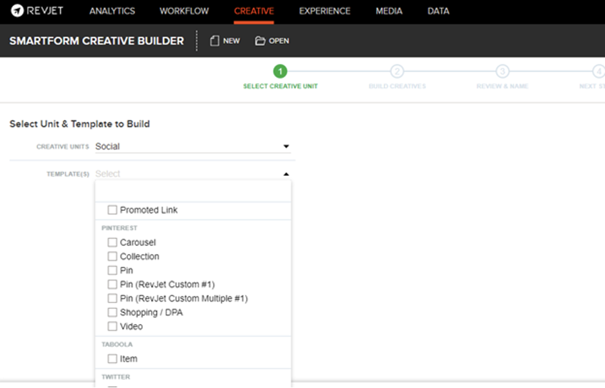Toggle the Pinterest Video checkbox

tap(112, 327)
